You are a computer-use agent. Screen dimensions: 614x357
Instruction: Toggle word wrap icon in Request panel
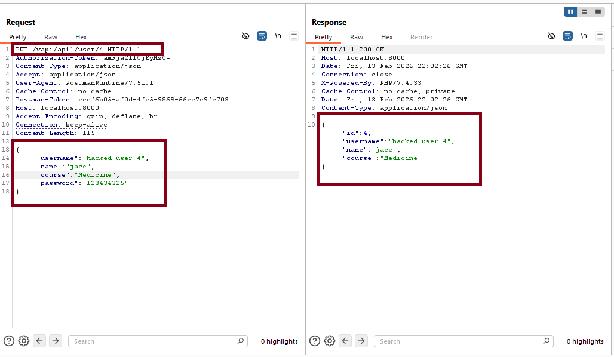262,36
